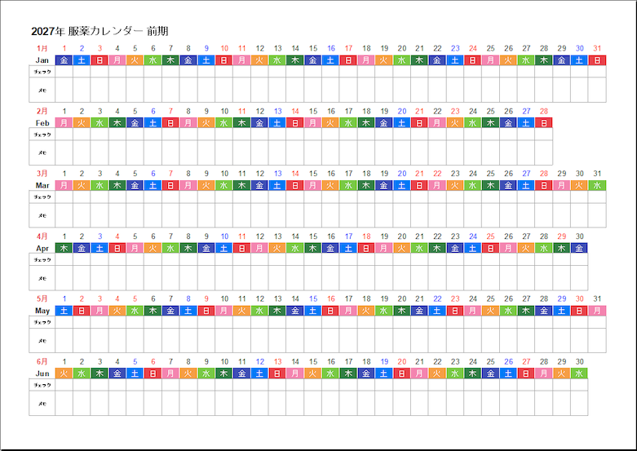Select the 土 weekday cell for May 1
The image size is (637, 451).
[64, 311]
